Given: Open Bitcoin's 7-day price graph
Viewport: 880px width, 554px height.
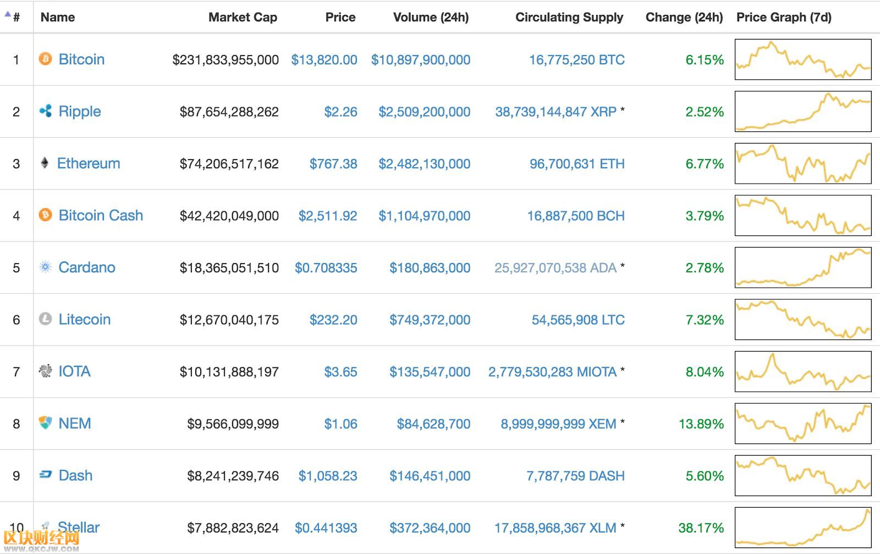Looking at the screenshot, I should 803,59.
